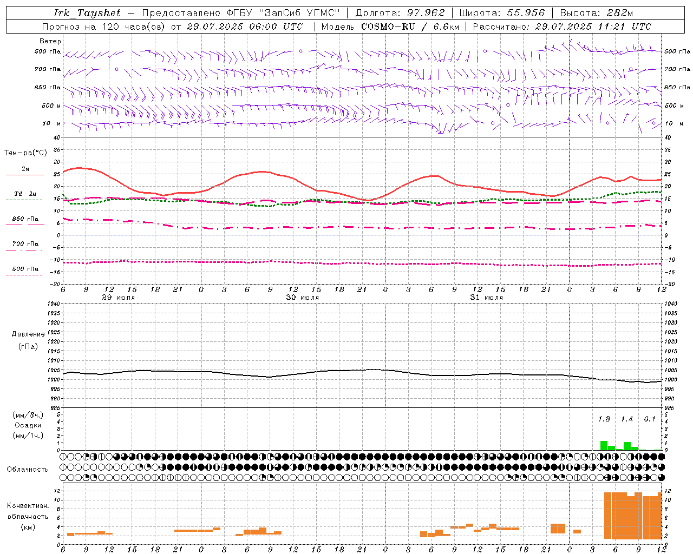
Task: Click the large orange convective cloud block
Action: click(x=633, y=516)
